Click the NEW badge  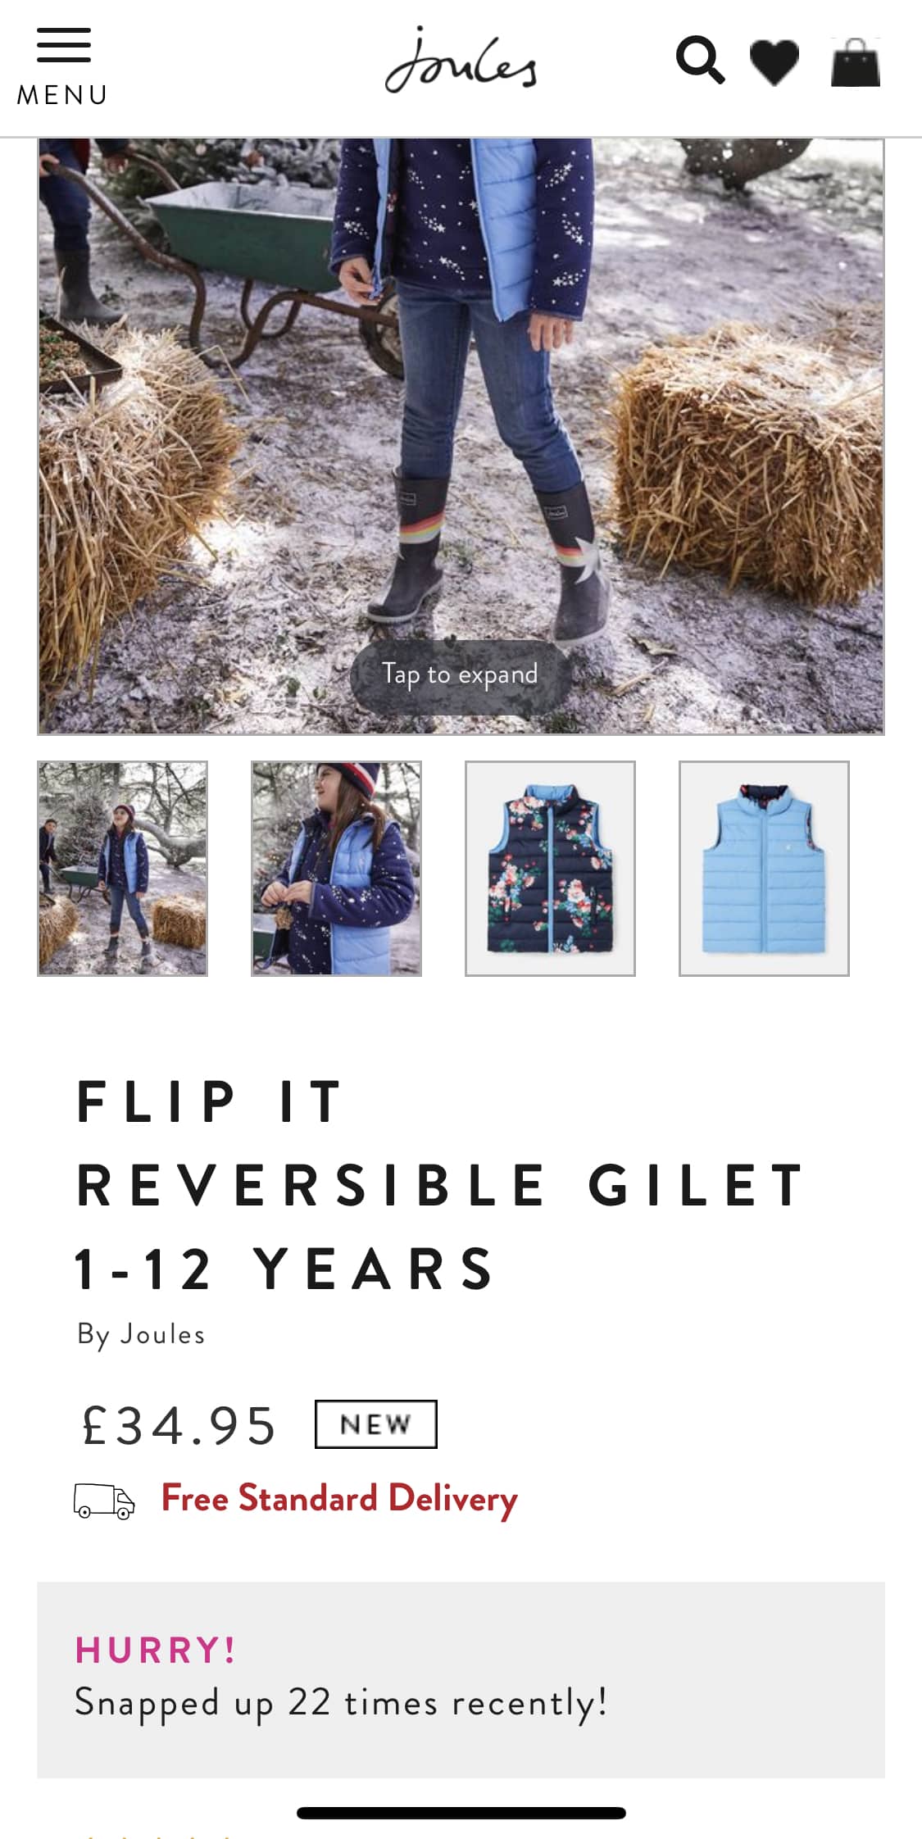pyautogui.click(x=375, y=1424)
